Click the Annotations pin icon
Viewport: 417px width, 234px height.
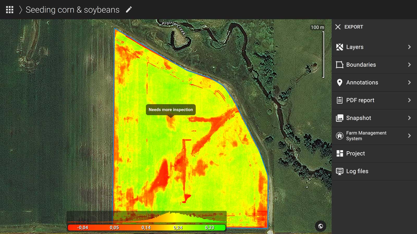tap(340, 82)
